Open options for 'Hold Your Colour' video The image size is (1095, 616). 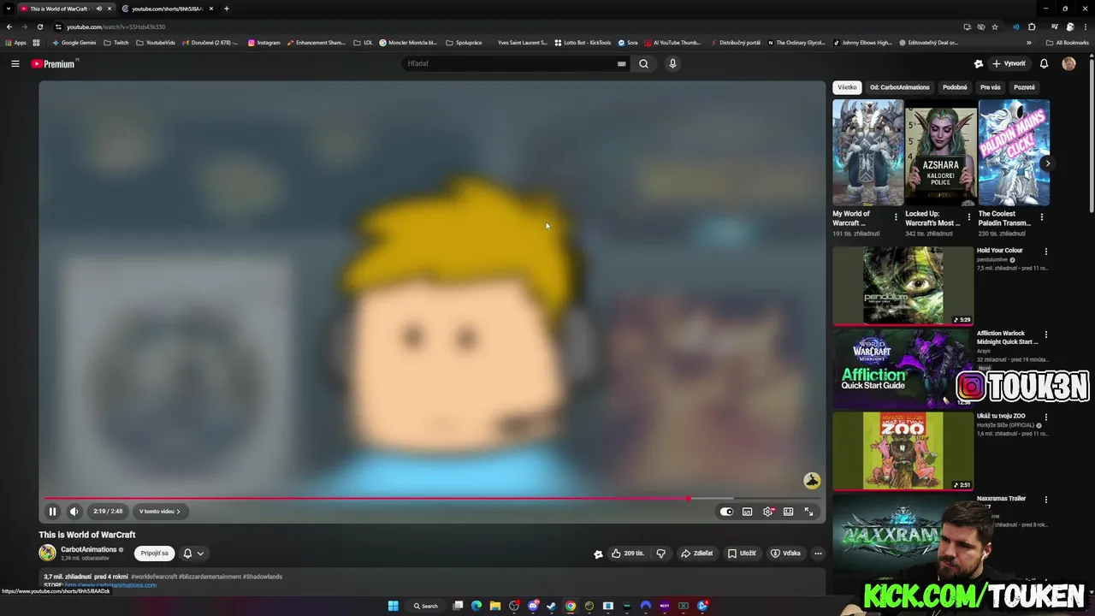coord(1045,252)
